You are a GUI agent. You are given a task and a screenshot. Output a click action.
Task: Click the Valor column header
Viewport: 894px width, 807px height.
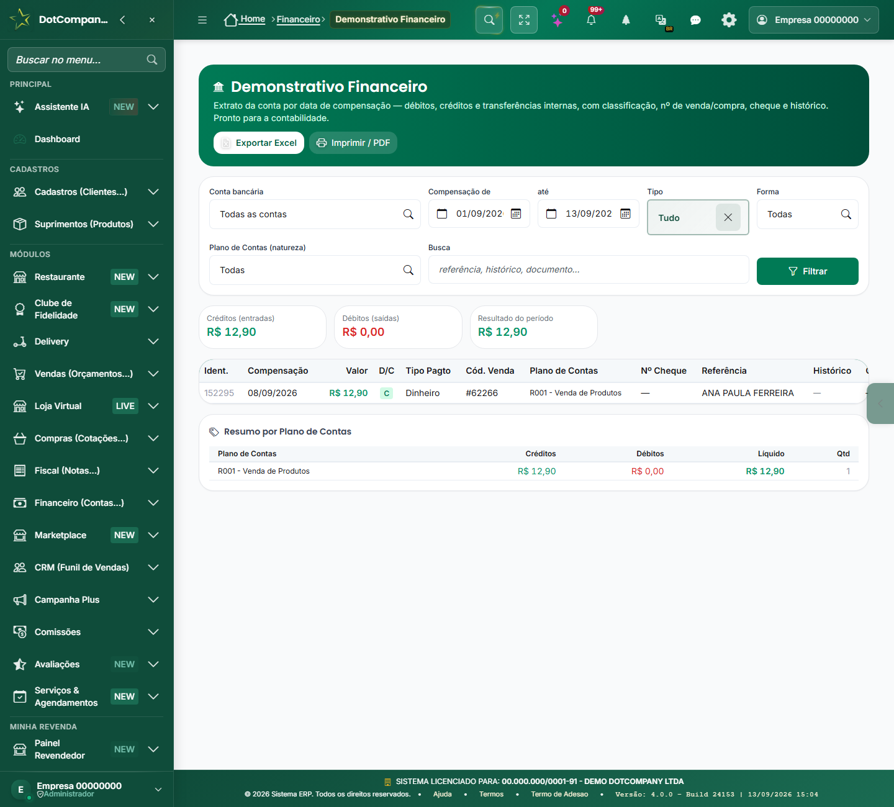(x=357, y=371)
